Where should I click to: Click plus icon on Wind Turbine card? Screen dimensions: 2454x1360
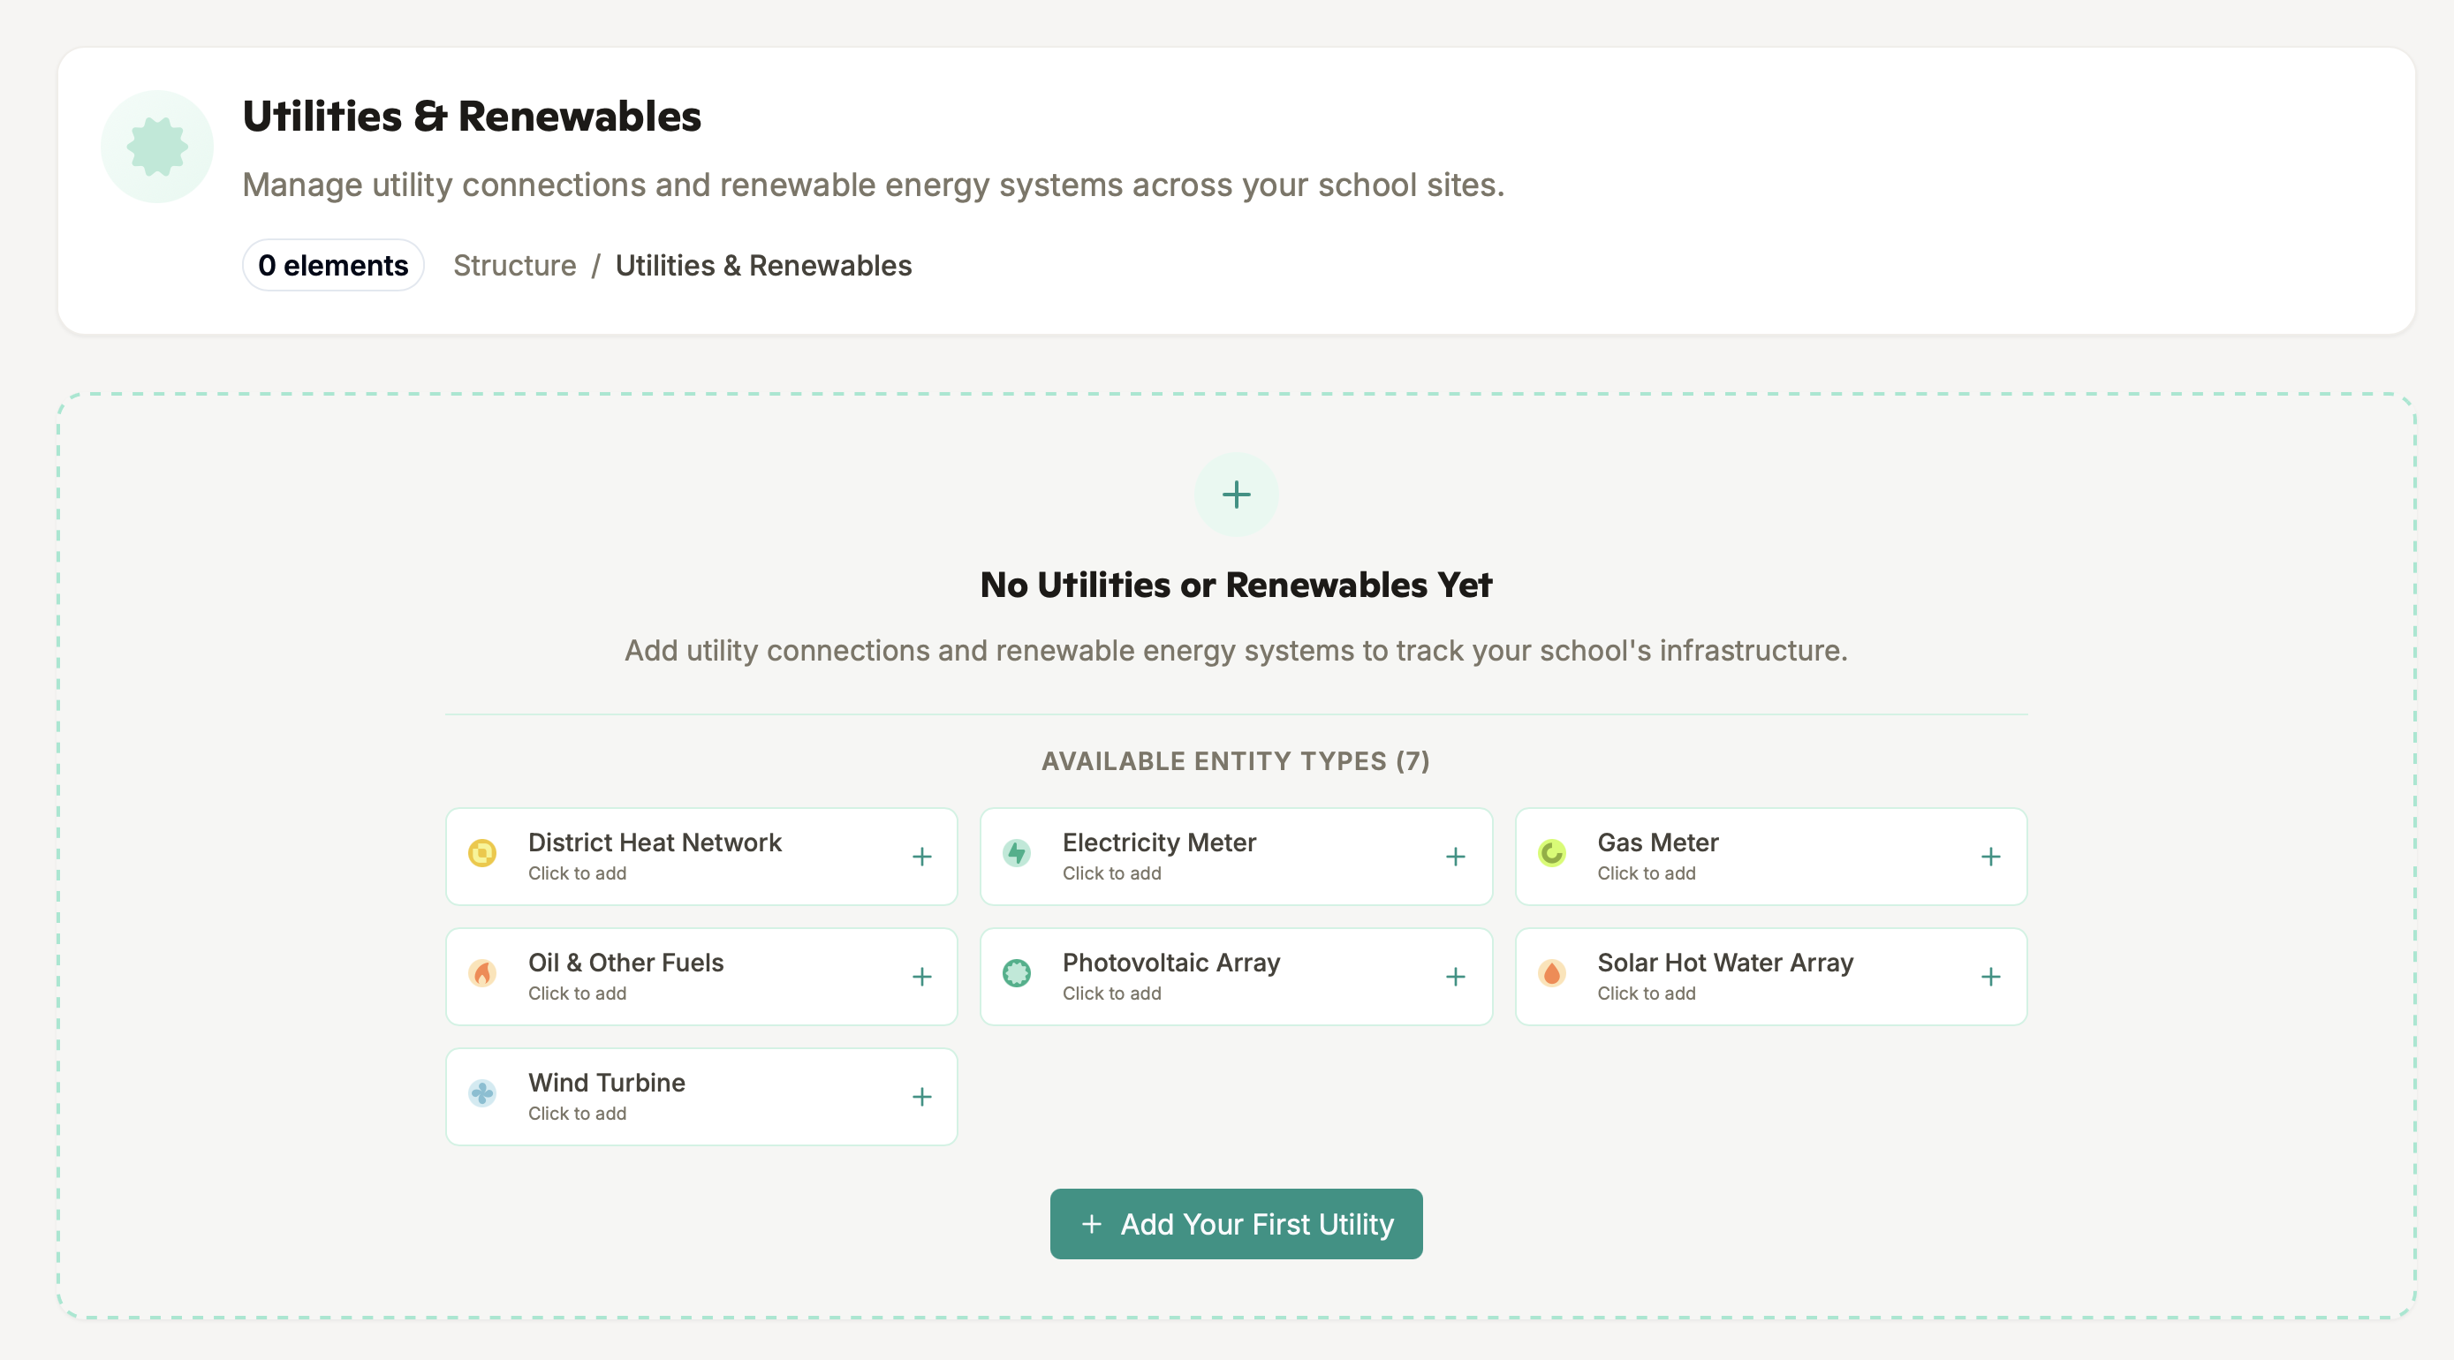[x=921, y=1096]
